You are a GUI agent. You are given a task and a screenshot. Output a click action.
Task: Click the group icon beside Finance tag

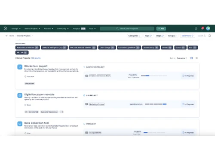pos(86,76)
